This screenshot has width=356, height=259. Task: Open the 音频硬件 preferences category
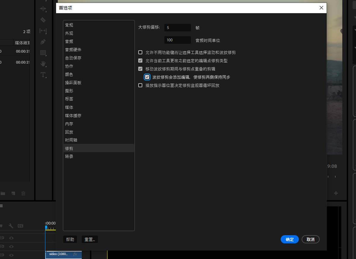pos(73,50)
